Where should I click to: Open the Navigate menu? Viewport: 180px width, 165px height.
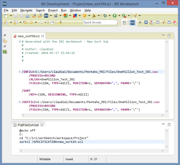(x=26, y=10)
